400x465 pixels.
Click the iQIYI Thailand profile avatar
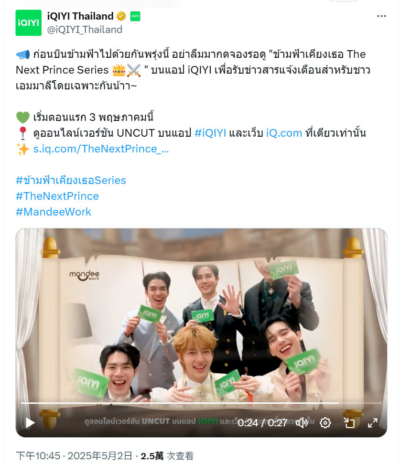[29, 23]
